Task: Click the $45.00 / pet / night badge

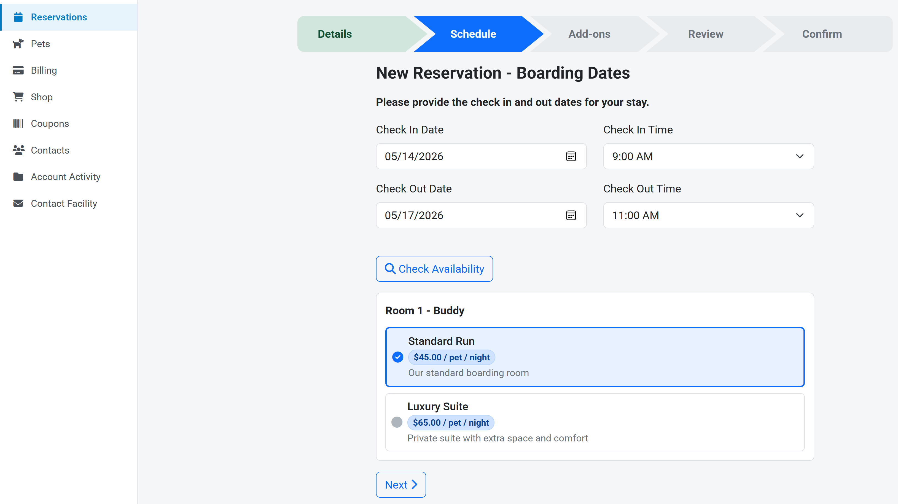Action: [451, 357]
